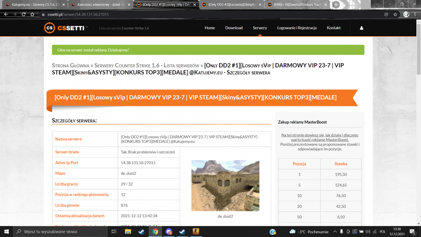Close the Kalendarz adwentowy tab
The height and width of the screenshot is (237, 421).
[129, 5]
